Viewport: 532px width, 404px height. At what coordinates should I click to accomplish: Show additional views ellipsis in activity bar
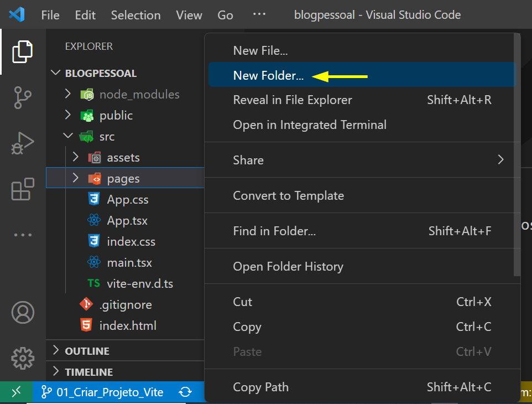(x=23, y=235)
